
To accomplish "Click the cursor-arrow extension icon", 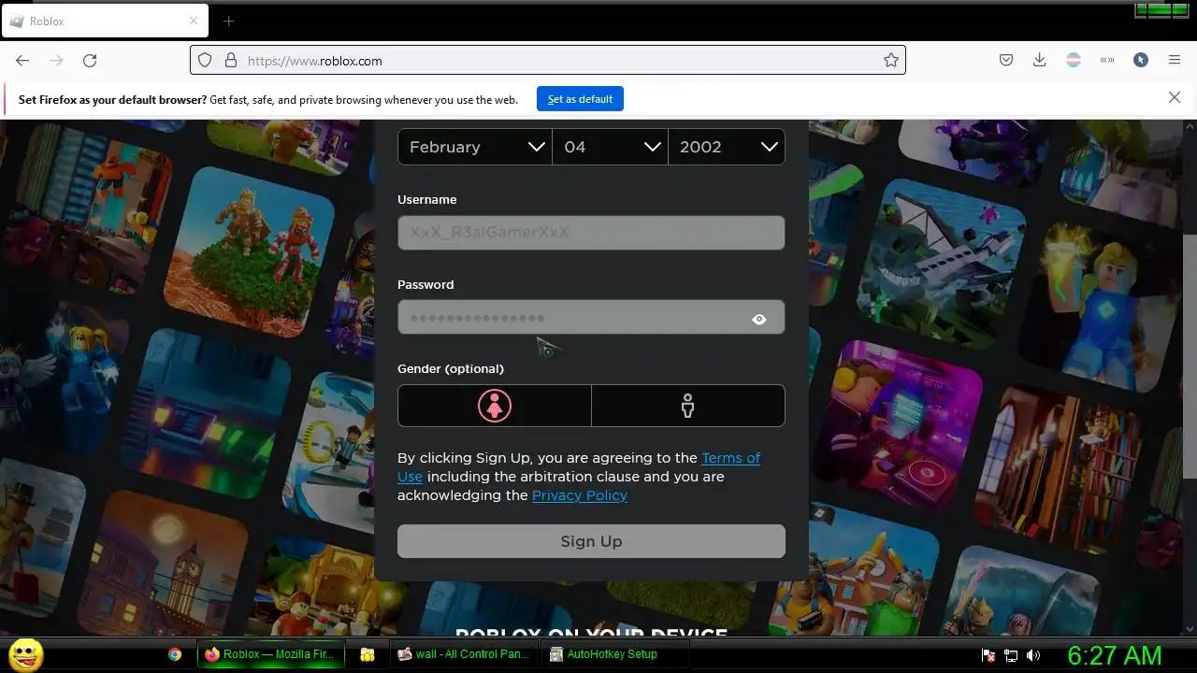I will click(1141, 60).
